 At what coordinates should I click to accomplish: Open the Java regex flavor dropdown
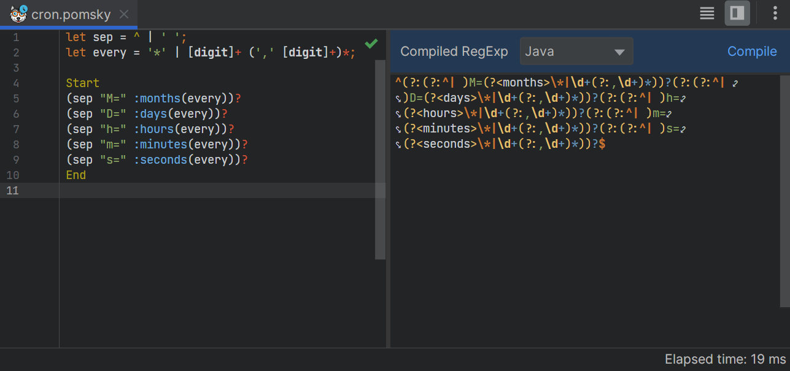(x=576, y=52)
